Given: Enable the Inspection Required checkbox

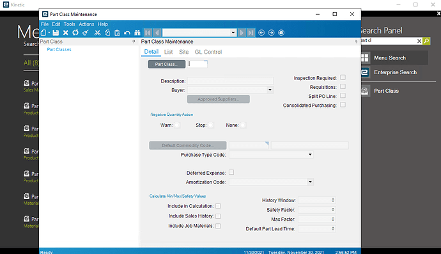Looking at the screenshot, I should pos(343,77).
